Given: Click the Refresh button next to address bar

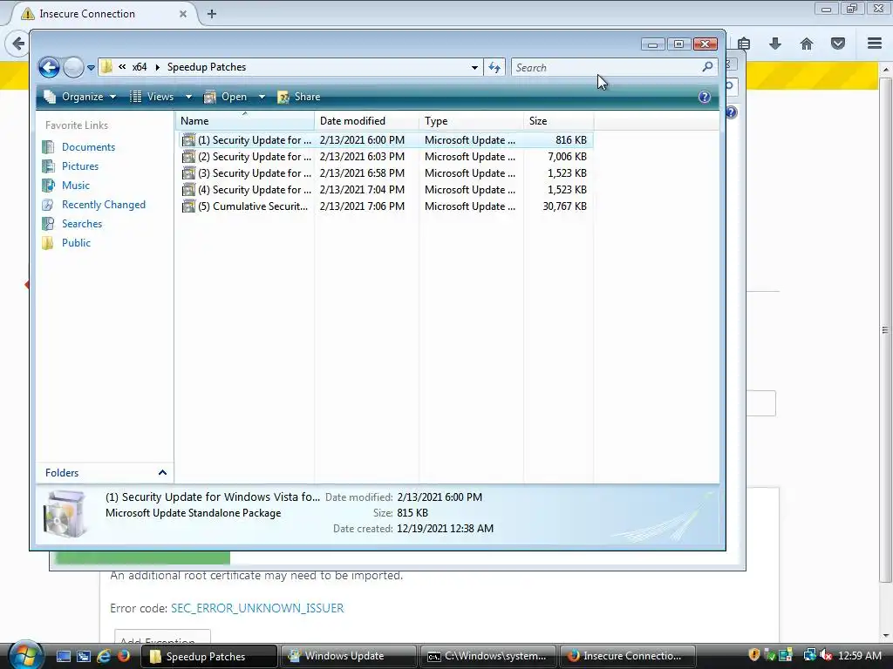Looking at the screenshot, I should 494,68.
